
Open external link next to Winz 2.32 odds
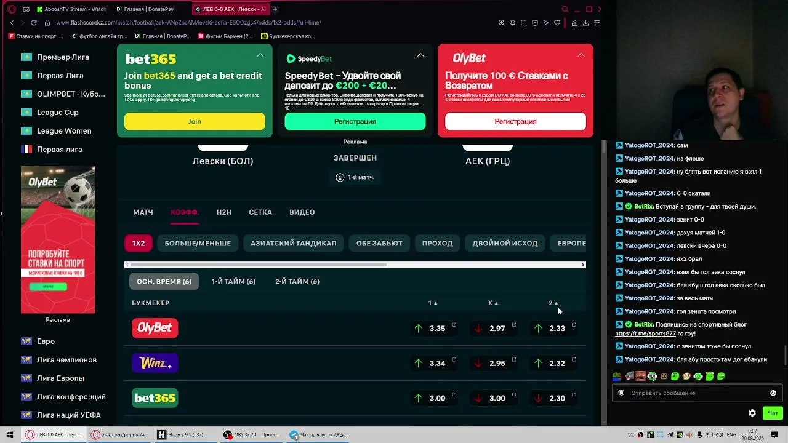pos(574,360)
